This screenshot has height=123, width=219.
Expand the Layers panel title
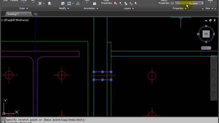click(129, 9)
